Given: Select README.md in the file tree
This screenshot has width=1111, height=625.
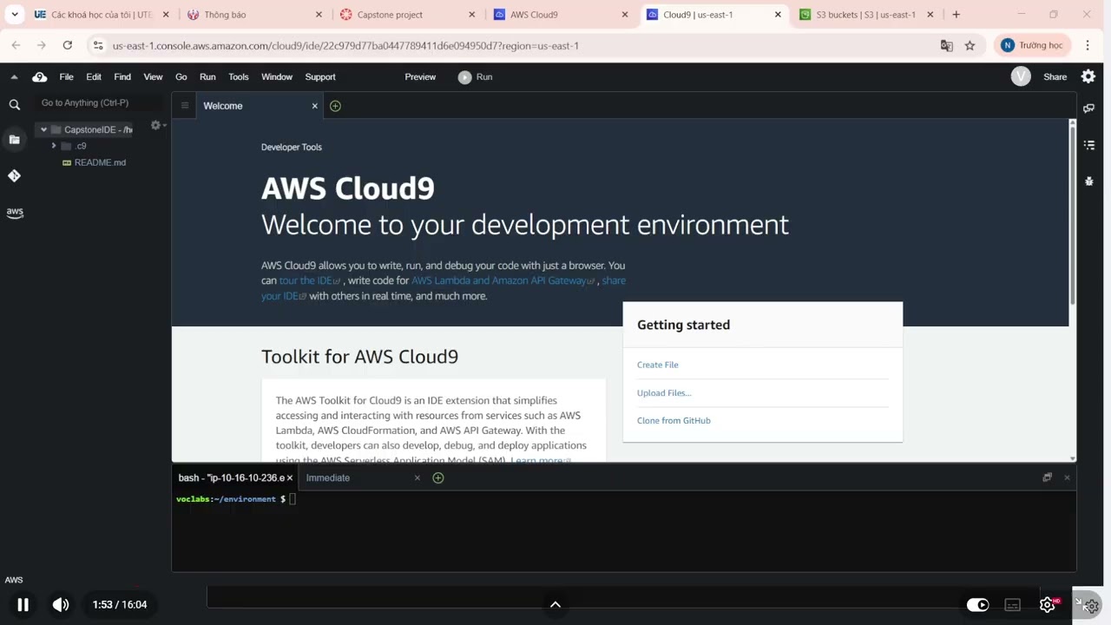Looking at the screenshot, I should pos(100,162).
